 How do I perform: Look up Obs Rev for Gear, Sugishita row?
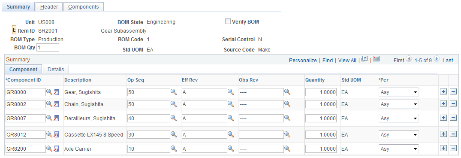[287, 92]
